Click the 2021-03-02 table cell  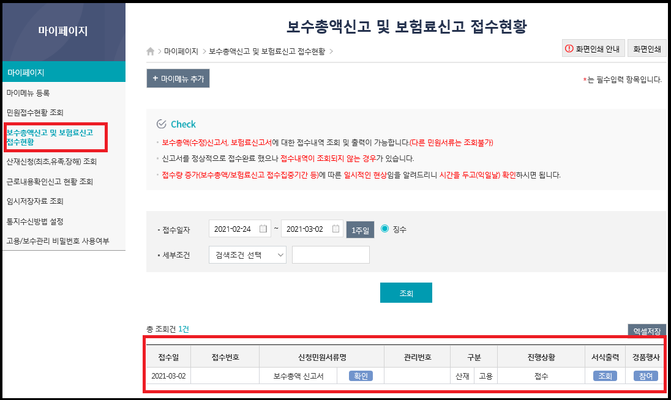168,376
